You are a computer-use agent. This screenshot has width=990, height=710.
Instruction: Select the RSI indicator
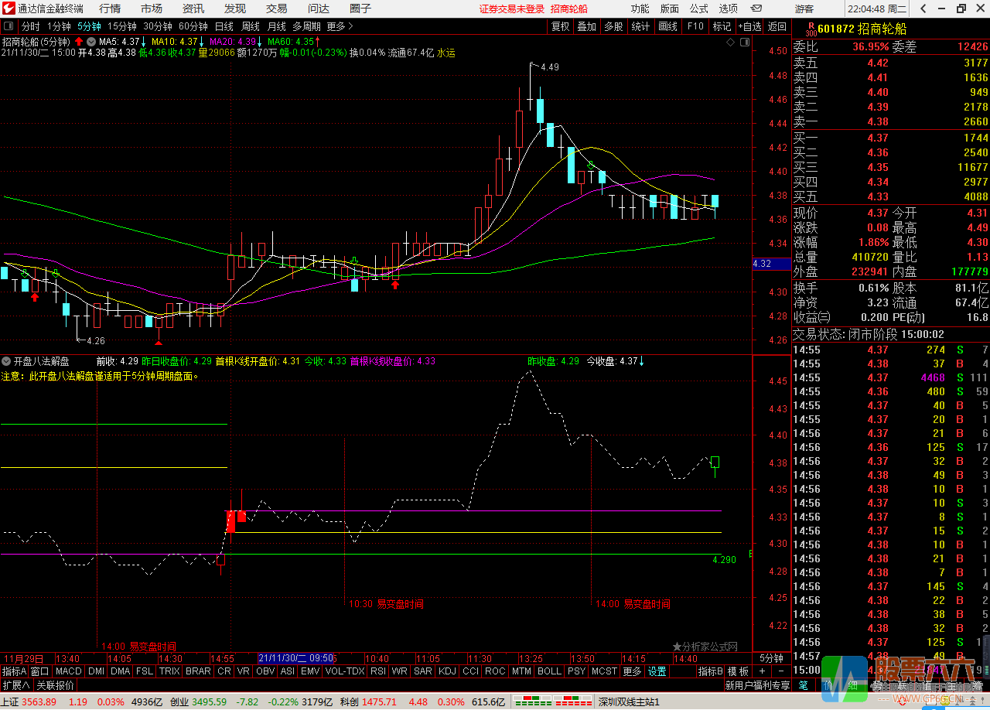pos(378,671)
